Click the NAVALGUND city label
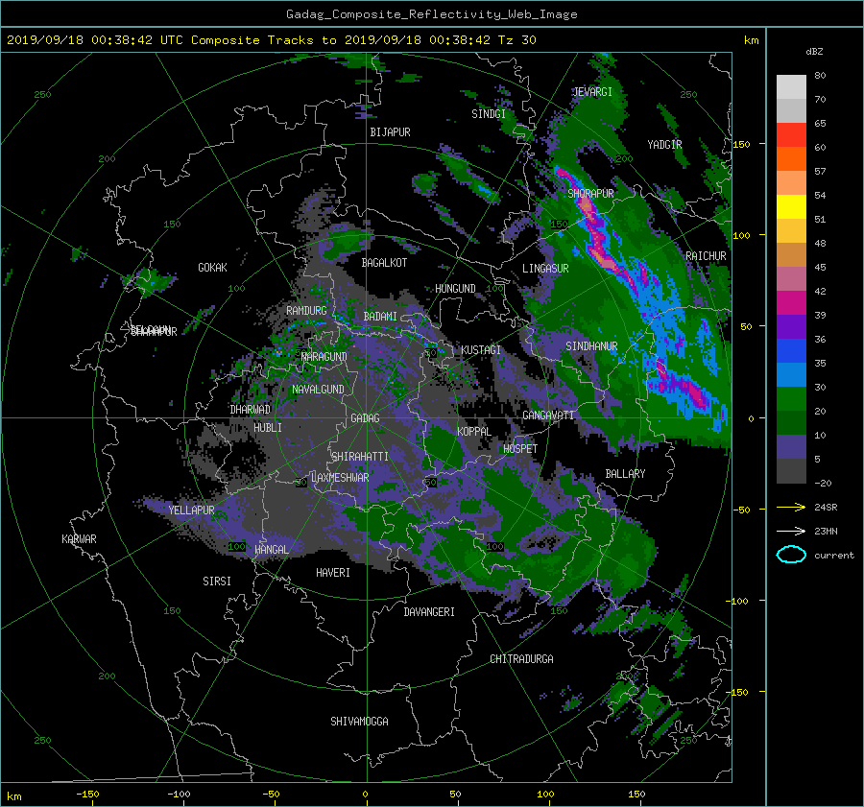Screen dimensions: 864x807 pyautogui.click(x=318, y=389)
